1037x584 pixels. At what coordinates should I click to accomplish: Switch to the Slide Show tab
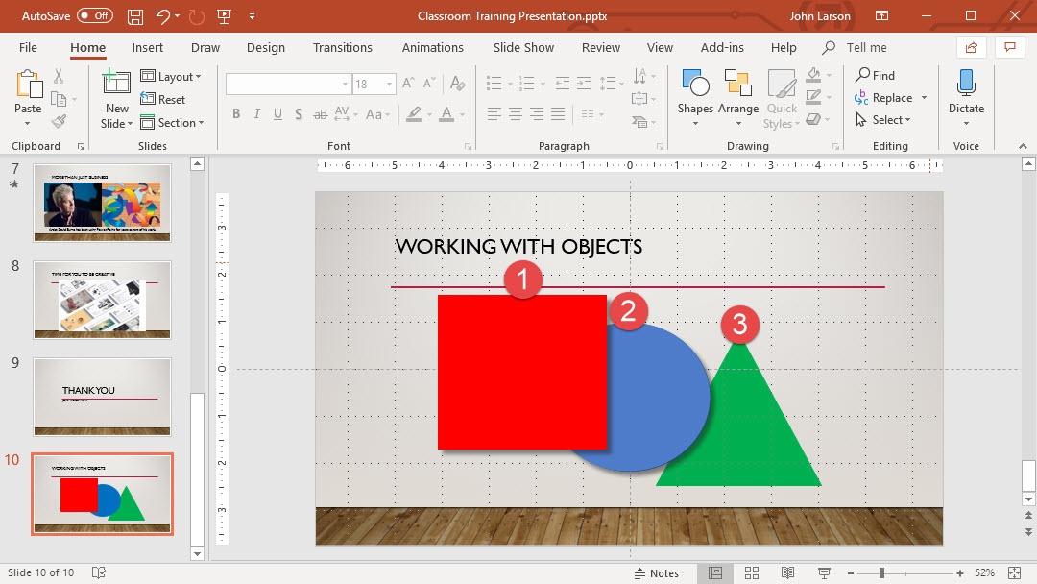click(x=523, y=48)
